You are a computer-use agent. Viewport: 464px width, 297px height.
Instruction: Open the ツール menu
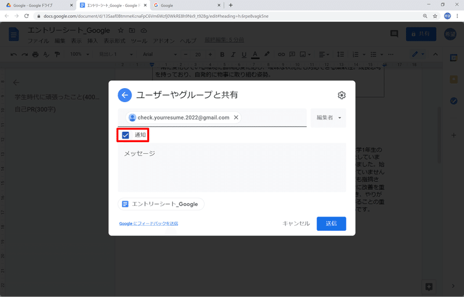tap(139, 41)
